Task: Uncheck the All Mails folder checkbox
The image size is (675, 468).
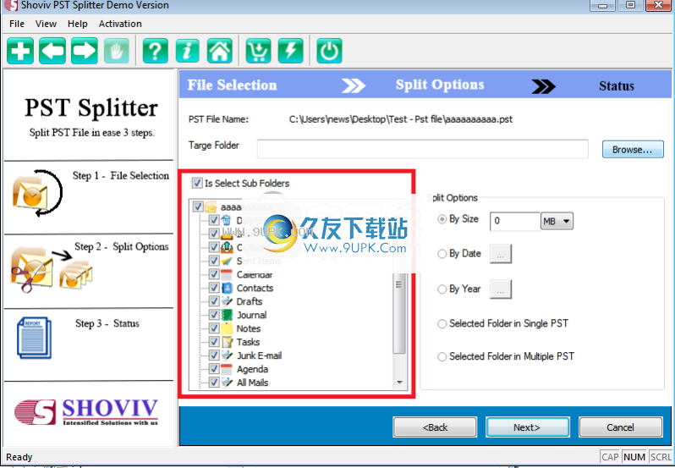Action: [x=214, y=383]
